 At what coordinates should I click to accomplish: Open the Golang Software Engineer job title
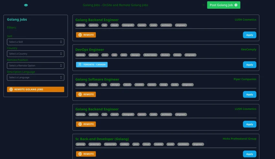click(97, 79)
